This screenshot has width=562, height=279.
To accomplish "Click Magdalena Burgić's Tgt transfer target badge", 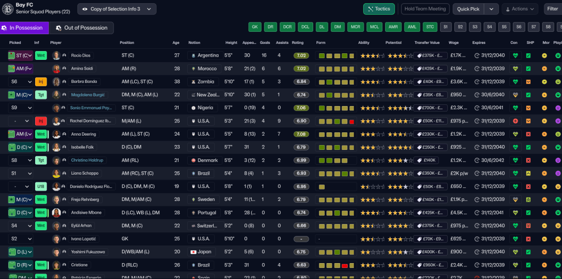I will point(41,95).
